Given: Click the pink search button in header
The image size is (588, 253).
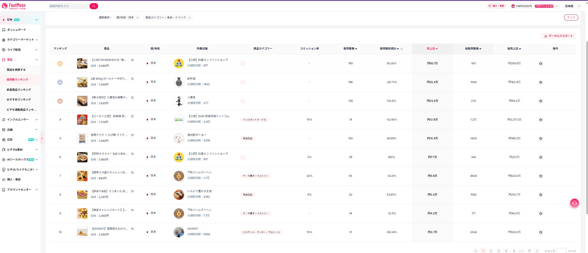Looking at the screenshot, I should pos(94,6).
